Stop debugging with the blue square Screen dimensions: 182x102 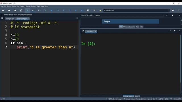pyautogui.click(x=82, y=10)
